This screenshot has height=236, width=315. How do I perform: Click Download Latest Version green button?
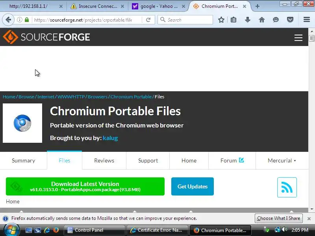tap(85, 186)
